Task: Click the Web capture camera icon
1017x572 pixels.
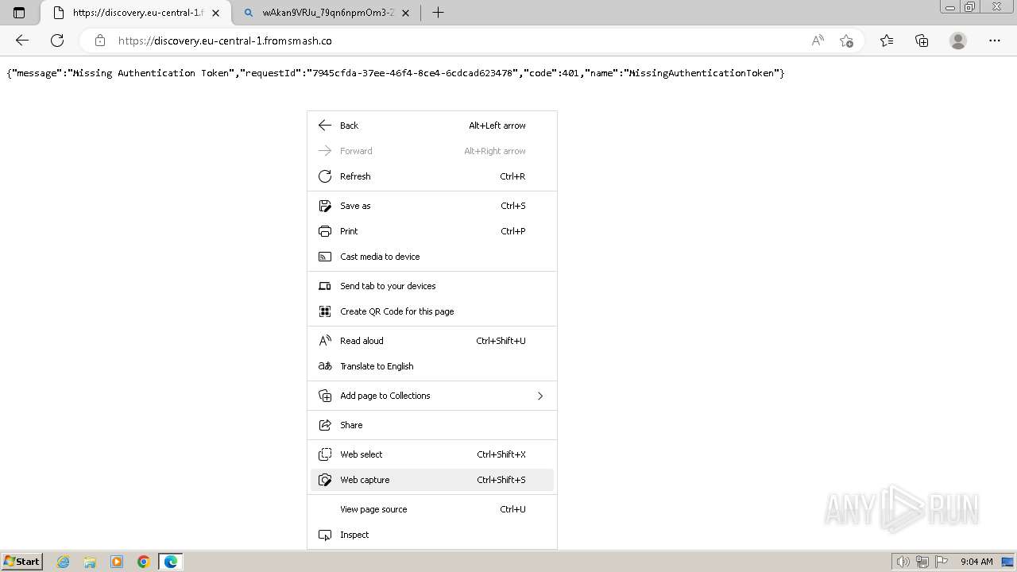Action: coord(325,480)
